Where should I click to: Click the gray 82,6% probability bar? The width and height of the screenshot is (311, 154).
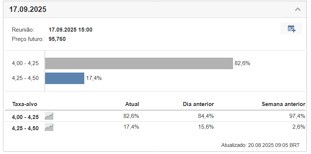tap(139, 63)
